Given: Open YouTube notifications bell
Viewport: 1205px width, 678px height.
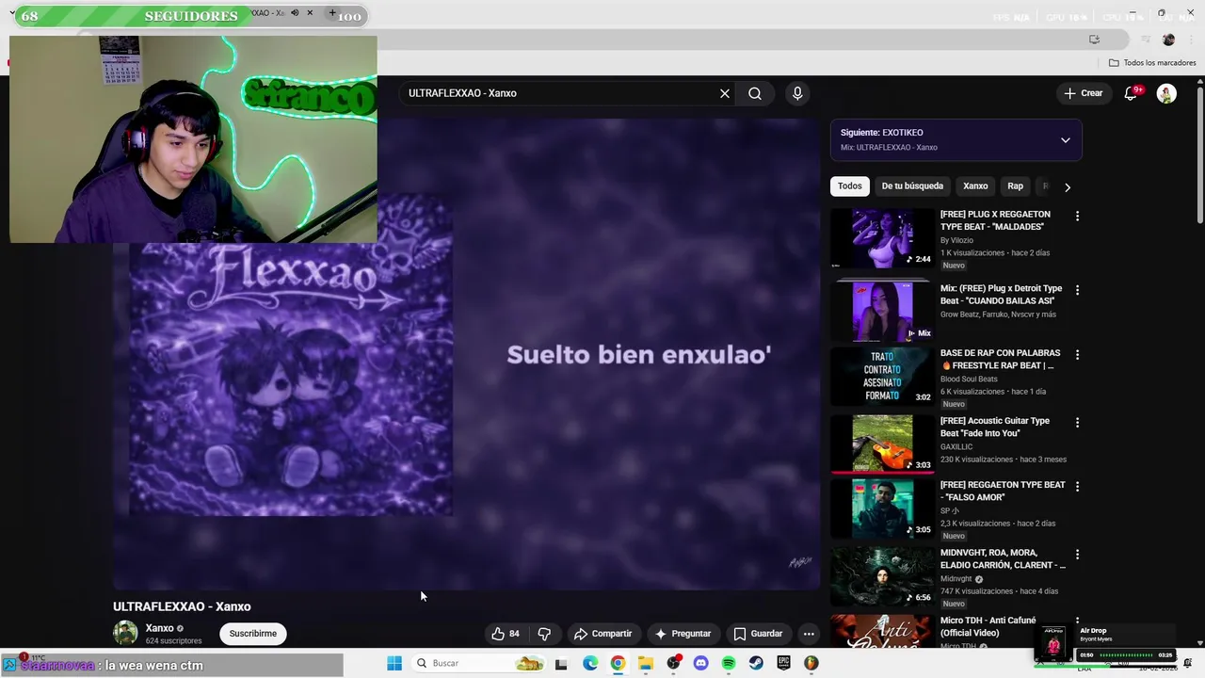Looking at the screenshot, I should pyautogui.click(x=1131, y=93).
